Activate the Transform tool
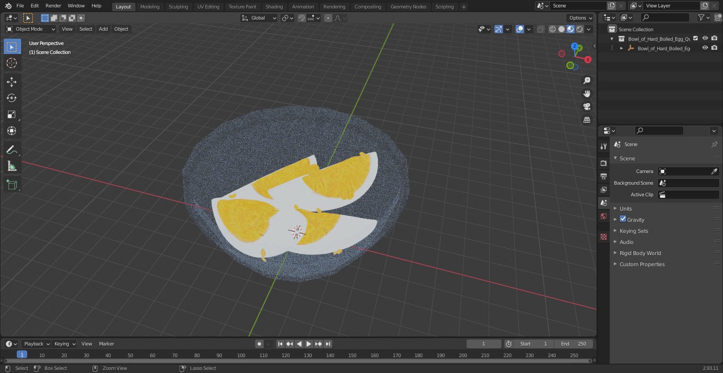Viewport: 723px width, 373px height. tap(12, 131)
